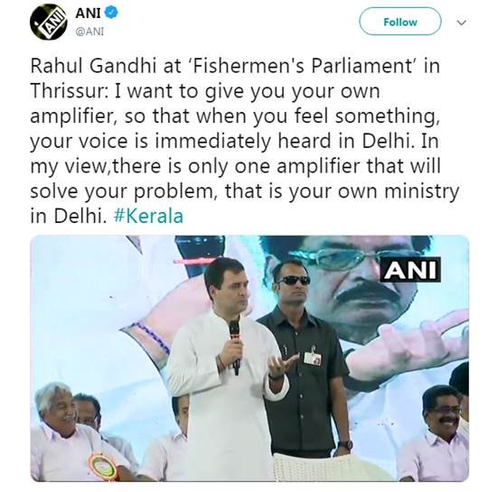Click the rosette badge at bottom left

point(102,466)
